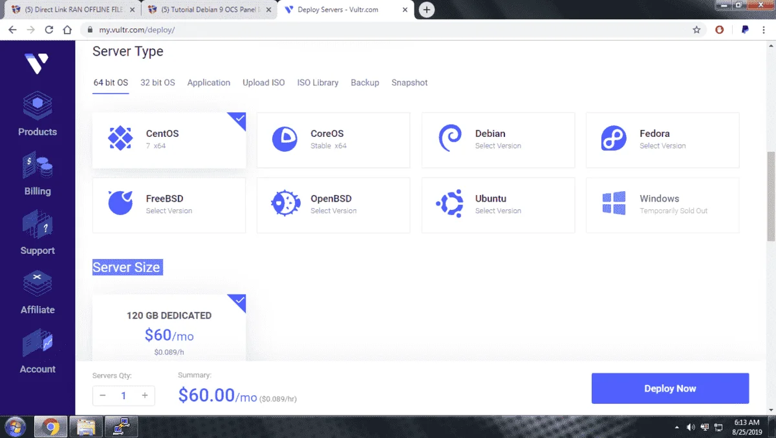Viewport: 776px width, 438px height.
Task: Decrease server quantity with minus button
Action: (103, 395)
